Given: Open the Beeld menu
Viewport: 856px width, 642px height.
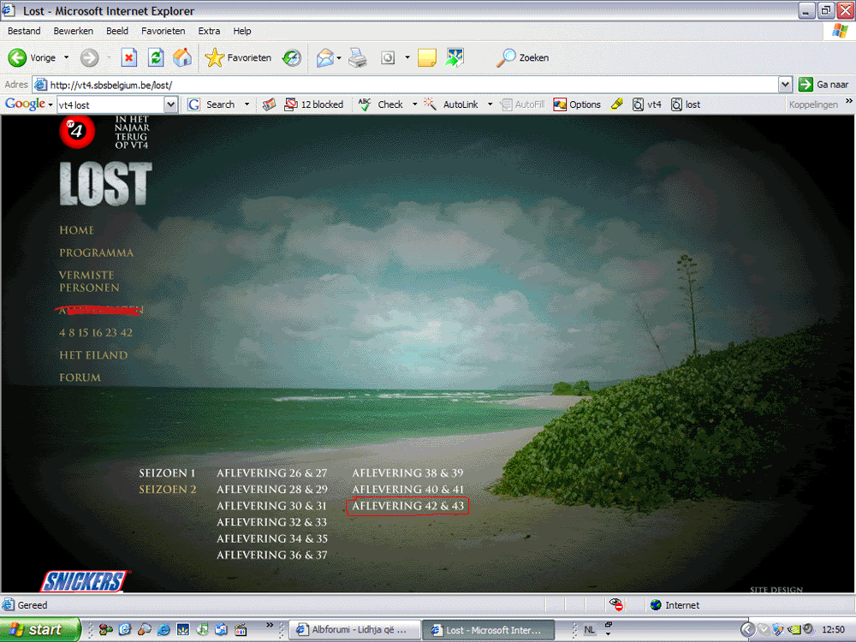Looking at the screenshot, I should (117, 31).
